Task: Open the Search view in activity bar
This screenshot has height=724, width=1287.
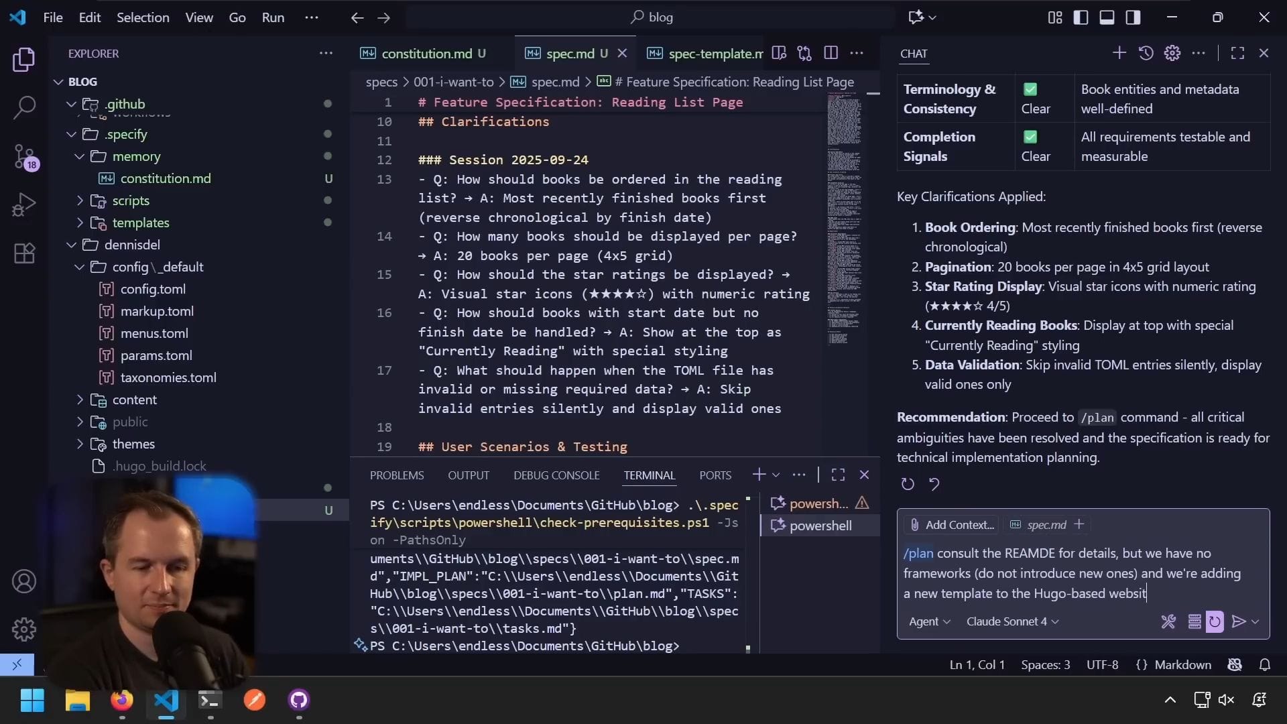Action: (24, 107)
